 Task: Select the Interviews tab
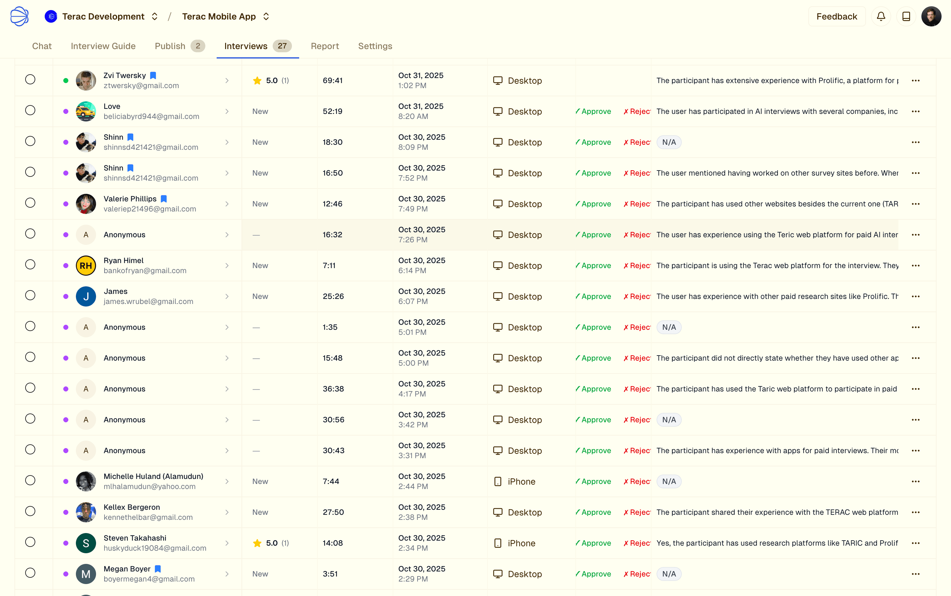click(258, 46)
